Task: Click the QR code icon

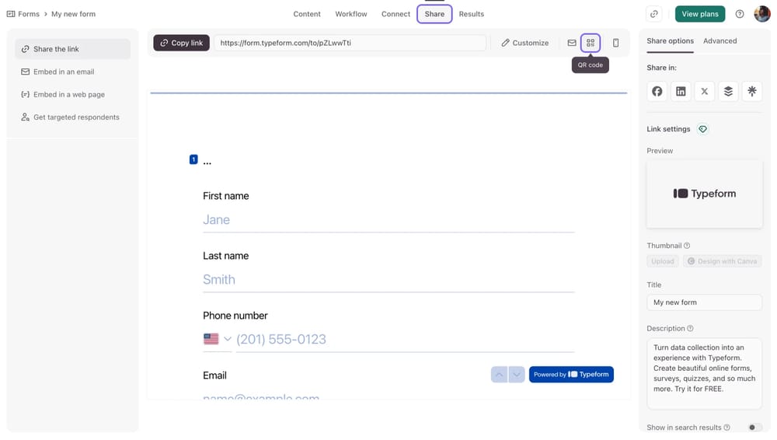Action: pos(591,43)
